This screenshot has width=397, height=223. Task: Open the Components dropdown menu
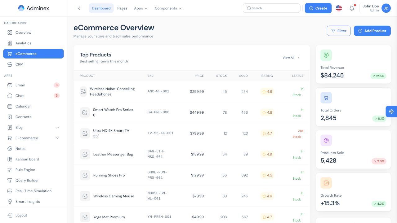click(168, 8)
